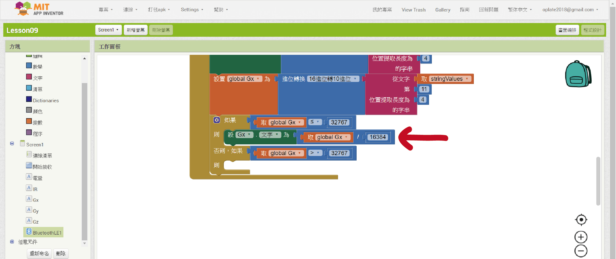Select the 連線清單 list picker component

pyautogui.click(x=42, y=155)
